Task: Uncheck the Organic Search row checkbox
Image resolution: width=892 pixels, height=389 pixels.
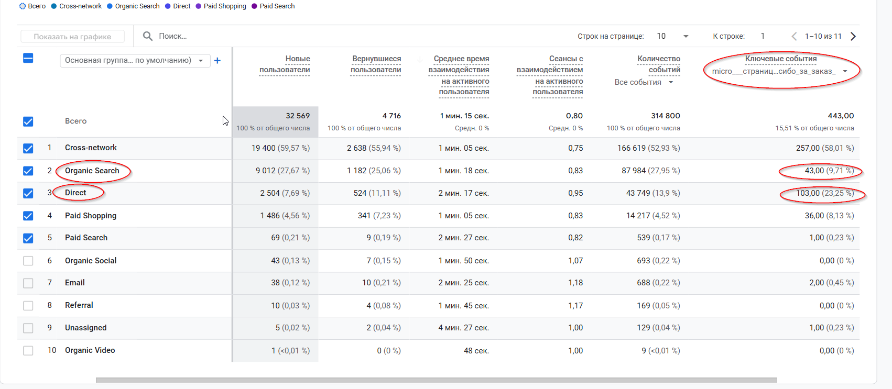Action: (28, 171)
